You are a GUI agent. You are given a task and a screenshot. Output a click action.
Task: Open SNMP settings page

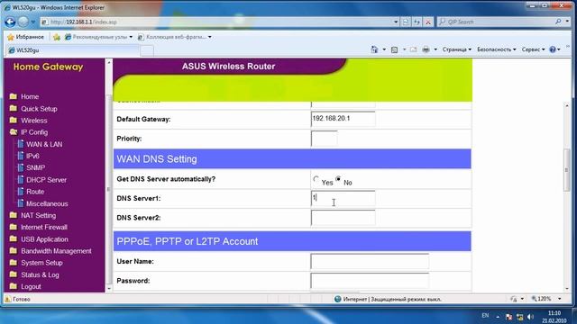35,168
